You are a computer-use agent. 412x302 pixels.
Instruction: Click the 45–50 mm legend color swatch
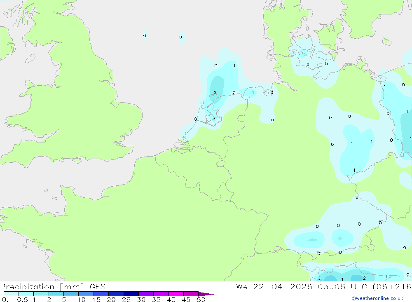coord(191,294)
